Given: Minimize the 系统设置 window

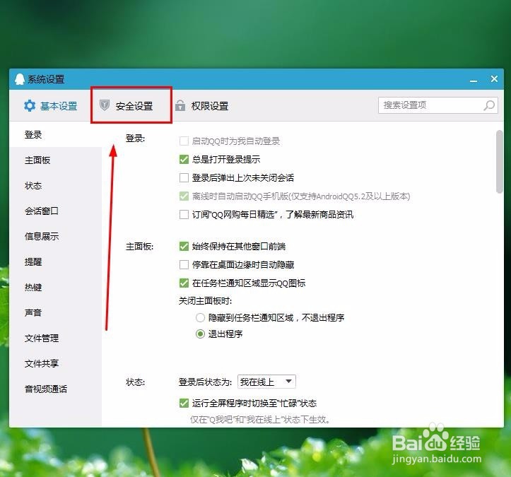Looking at the screenshot, I should click(474, 80).
